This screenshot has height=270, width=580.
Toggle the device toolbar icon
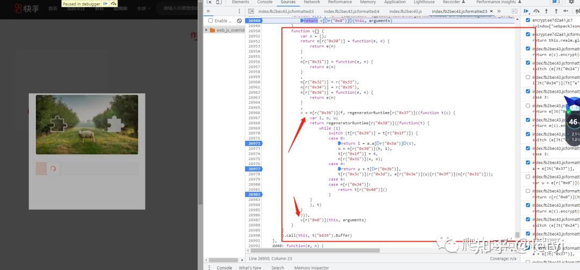[x=219, y=2]
